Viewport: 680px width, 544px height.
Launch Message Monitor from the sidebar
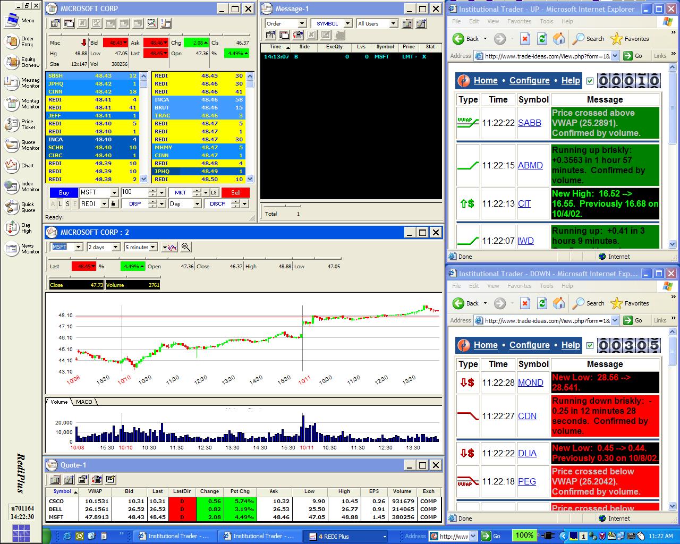12,83
